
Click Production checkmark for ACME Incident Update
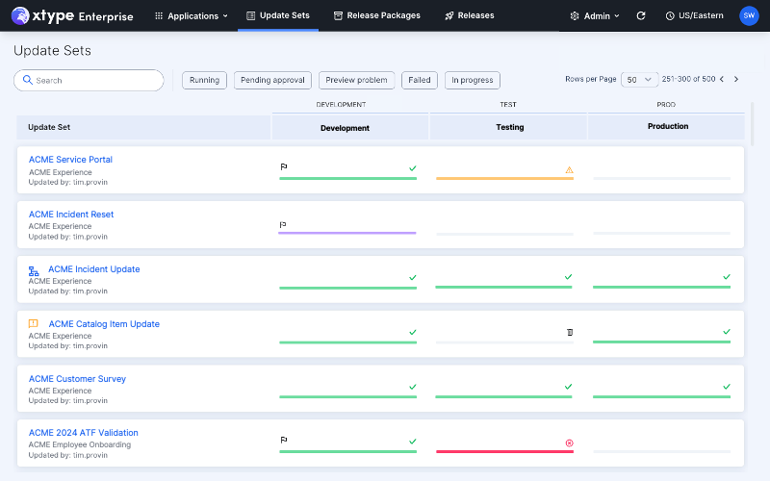click(727, 277)
